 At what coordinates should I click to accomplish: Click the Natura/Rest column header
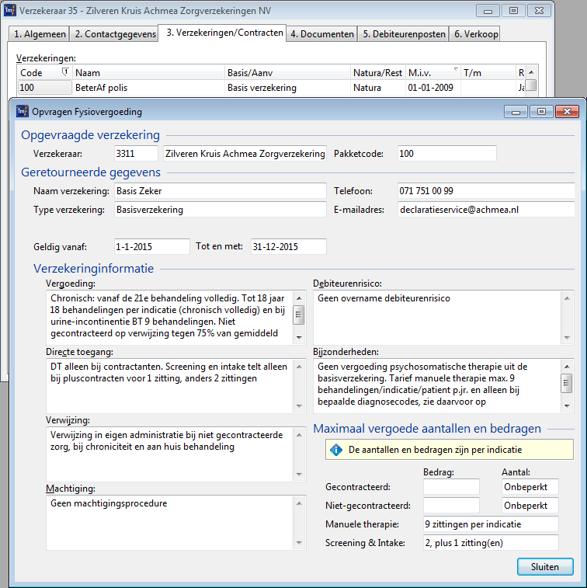pos(378,73)
